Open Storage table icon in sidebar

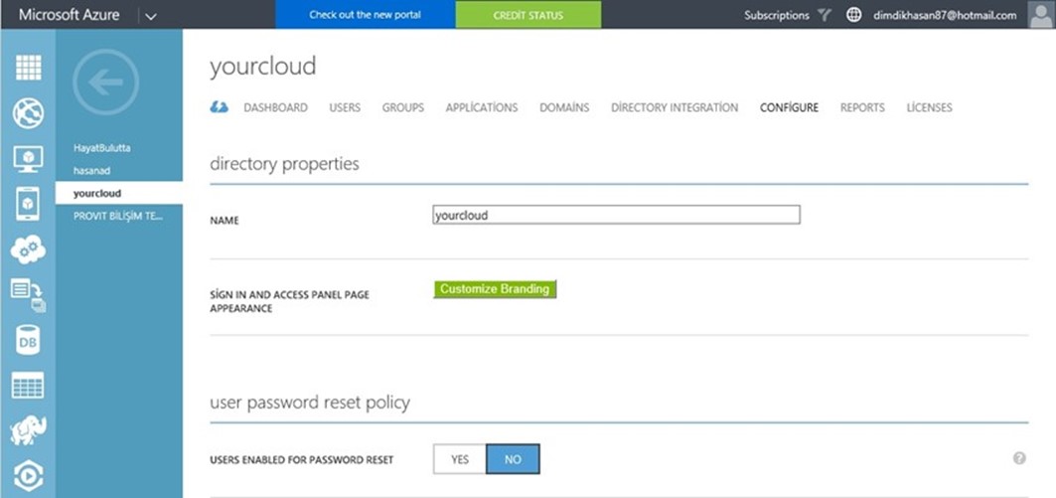click(28, 385)
